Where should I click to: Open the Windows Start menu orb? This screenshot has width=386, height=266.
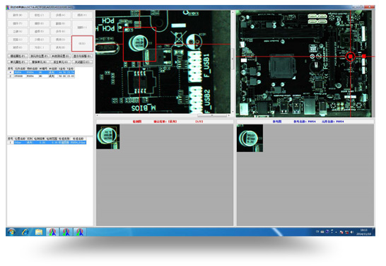[x=11, y=232]
